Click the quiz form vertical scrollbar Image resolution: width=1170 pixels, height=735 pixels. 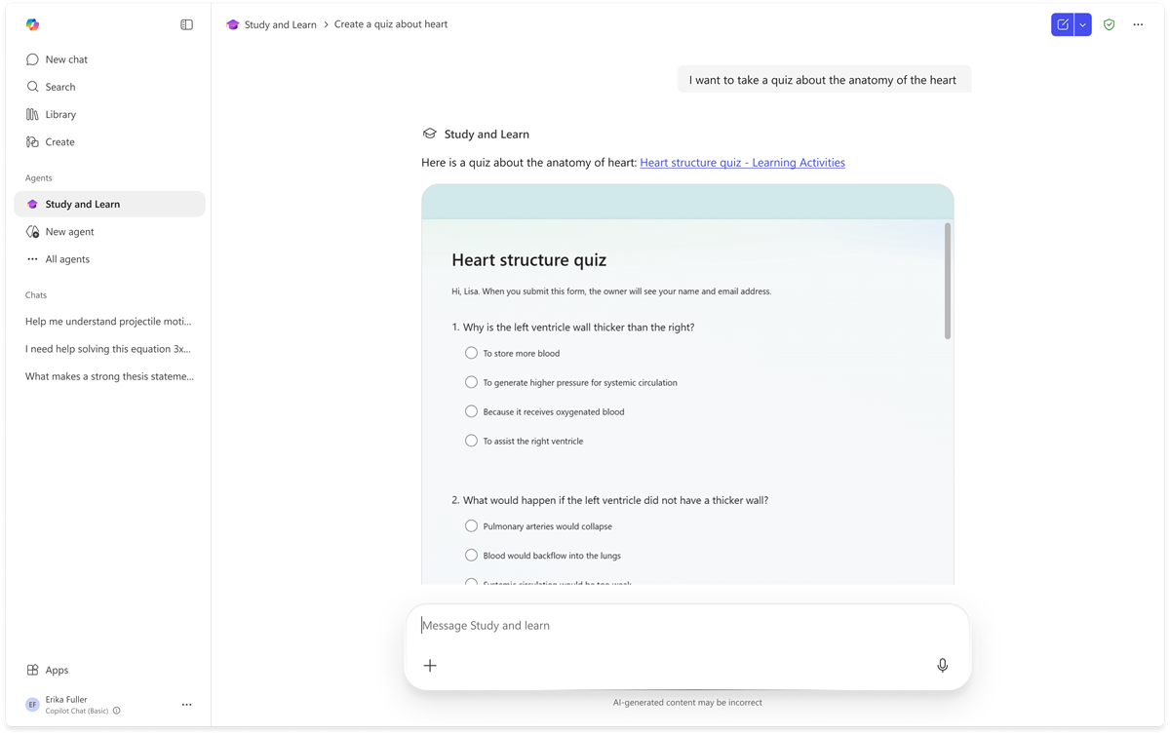[947, 281]
